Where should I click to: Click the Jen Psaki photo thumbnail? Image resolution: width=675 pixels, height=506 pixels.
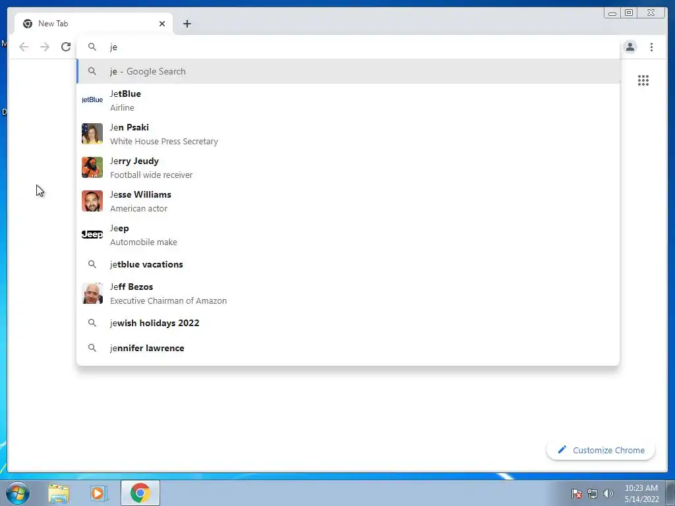pos(92,133)
